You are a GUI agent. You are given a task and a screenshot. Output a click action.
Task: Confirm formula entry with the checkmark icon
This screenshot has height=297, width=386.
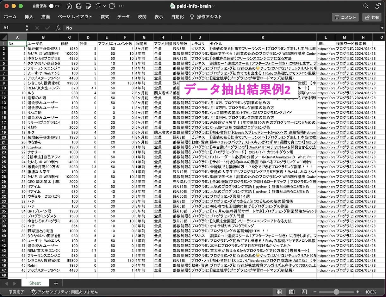pos(47,28)
